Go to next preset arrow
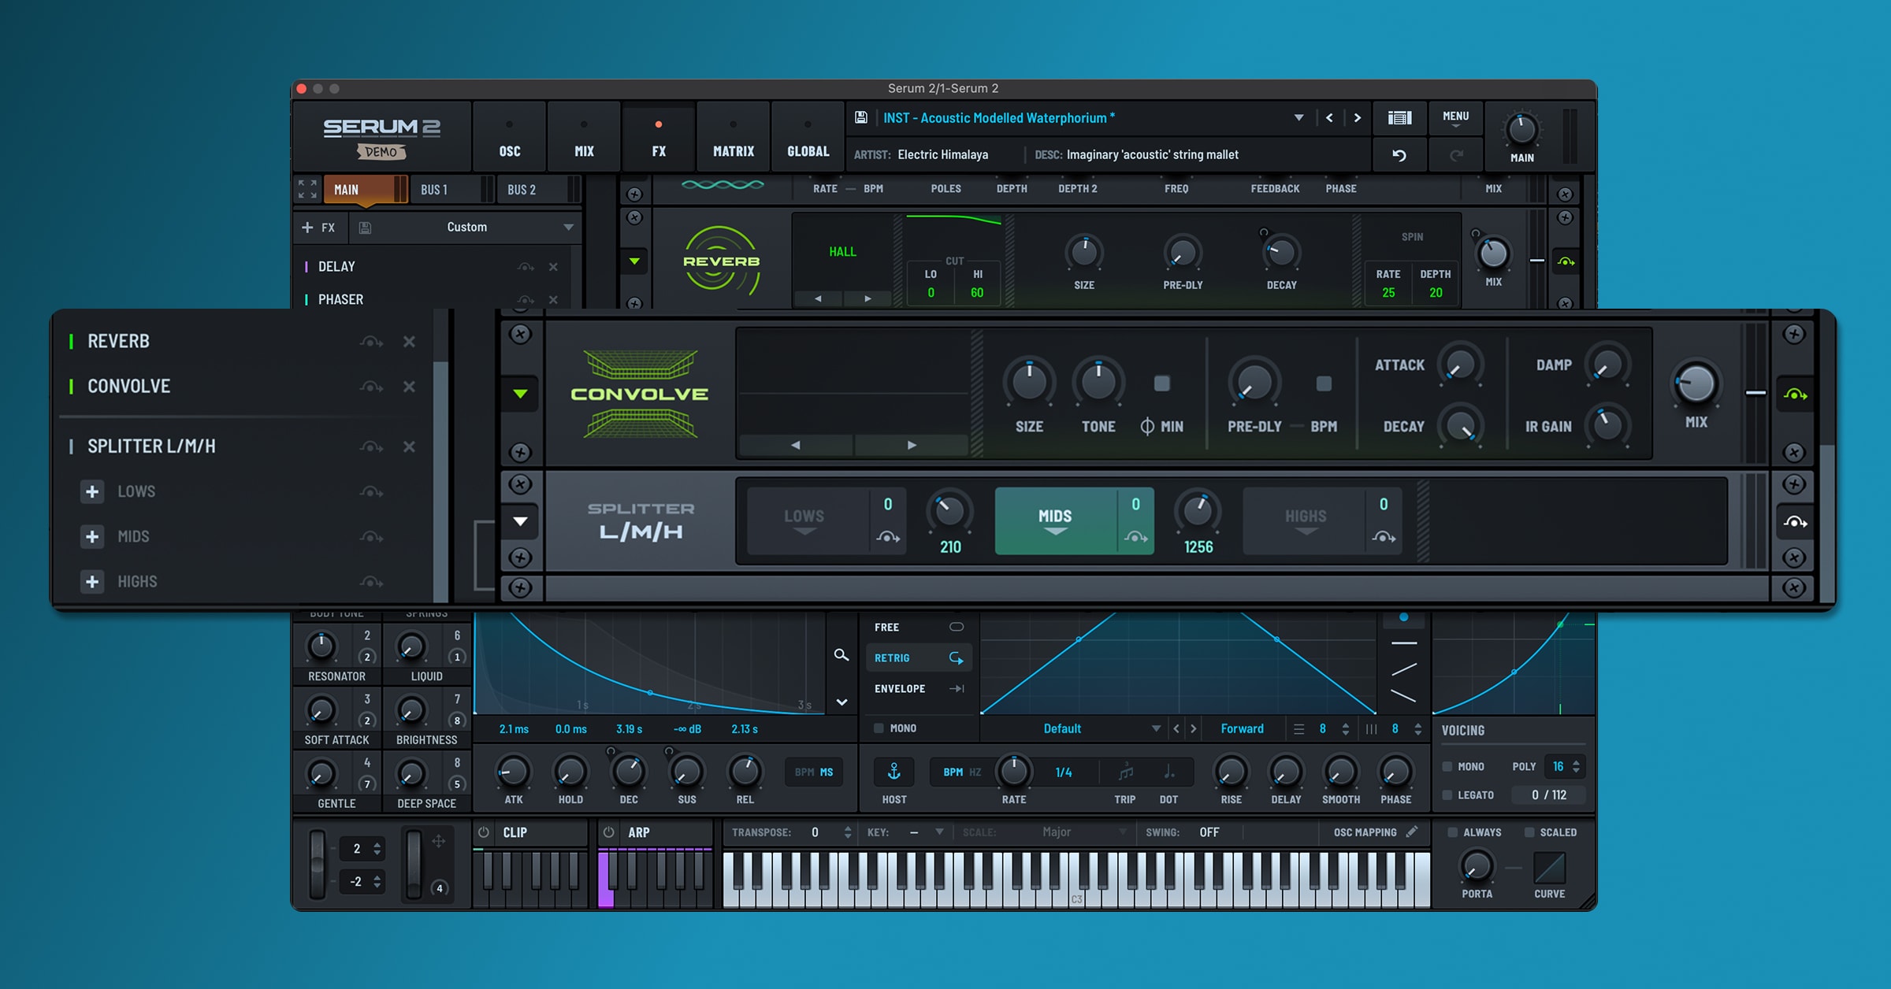 pyautogui.click(x=1357, y=118)
